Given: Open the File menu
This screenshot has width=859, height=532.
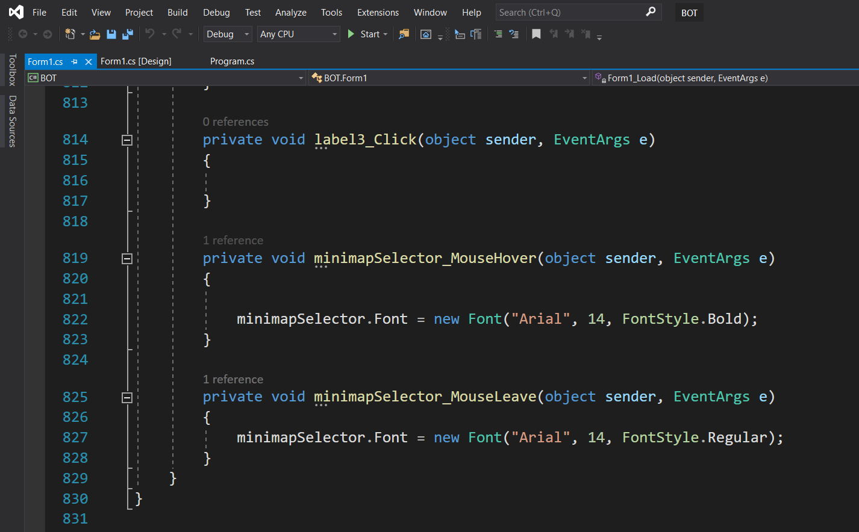Looking at the screenshot, I should point(39,12).
